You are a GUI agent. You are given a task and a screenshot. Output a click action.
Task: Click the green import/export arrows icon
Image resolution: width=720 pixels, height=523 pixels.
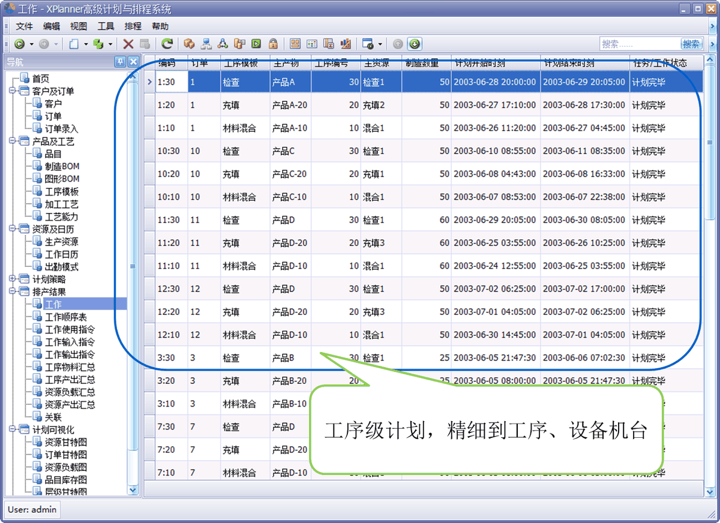[98, 44]
